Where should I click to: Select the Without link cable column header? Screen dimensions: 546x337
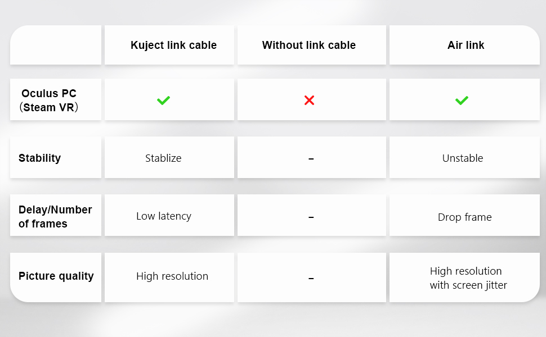point(309,45)
